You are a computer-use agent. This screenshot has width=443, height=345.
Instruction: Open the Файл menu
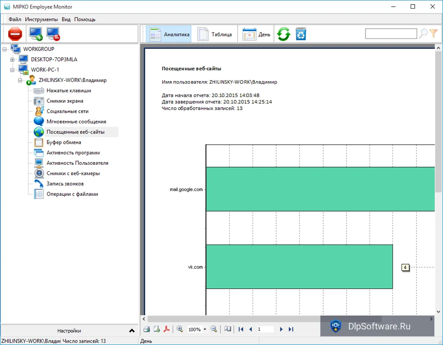coord(15,20)
